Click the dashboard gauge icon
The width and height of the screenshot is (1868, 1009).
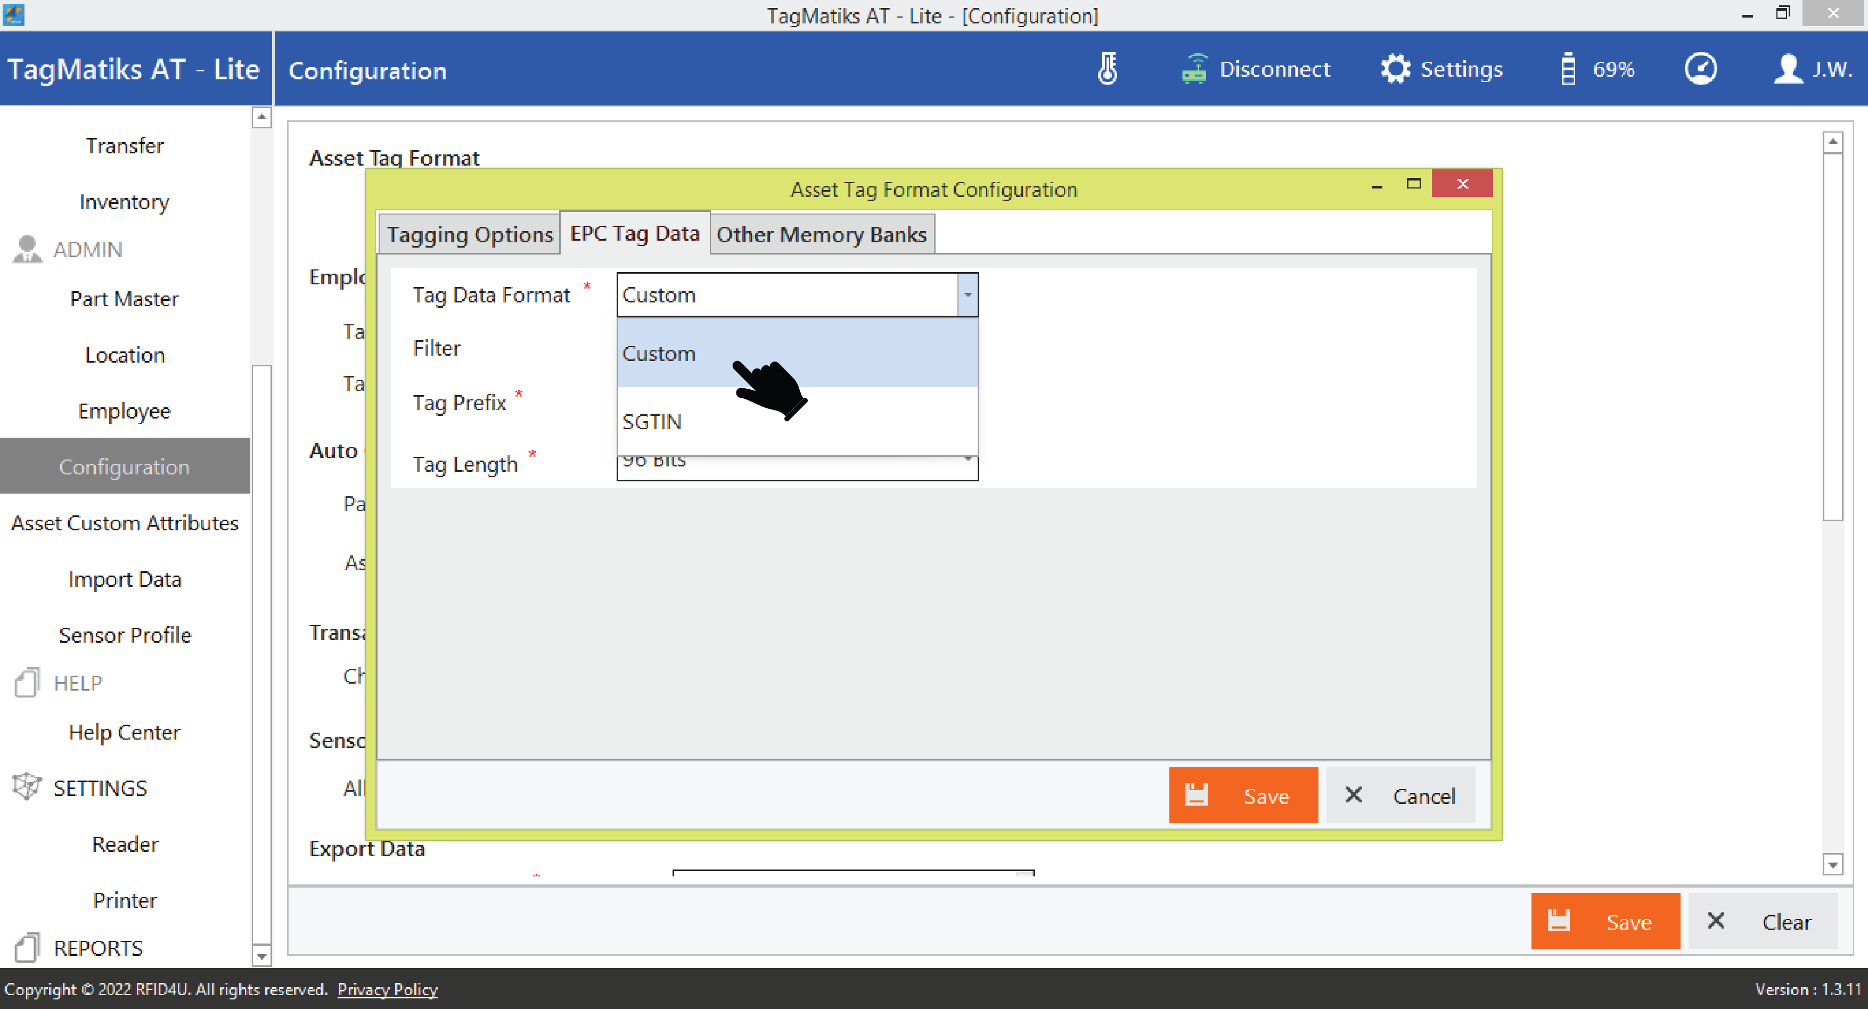point(1700,70)
